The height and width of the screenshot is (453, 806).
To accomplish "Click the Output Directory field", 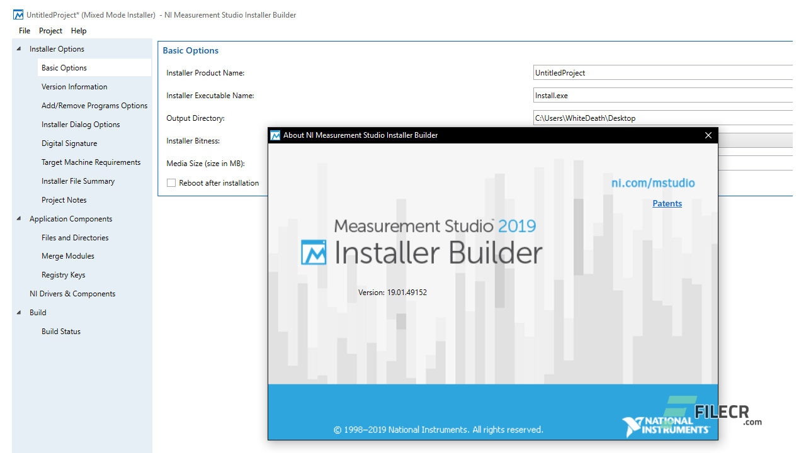I will 663,118.
